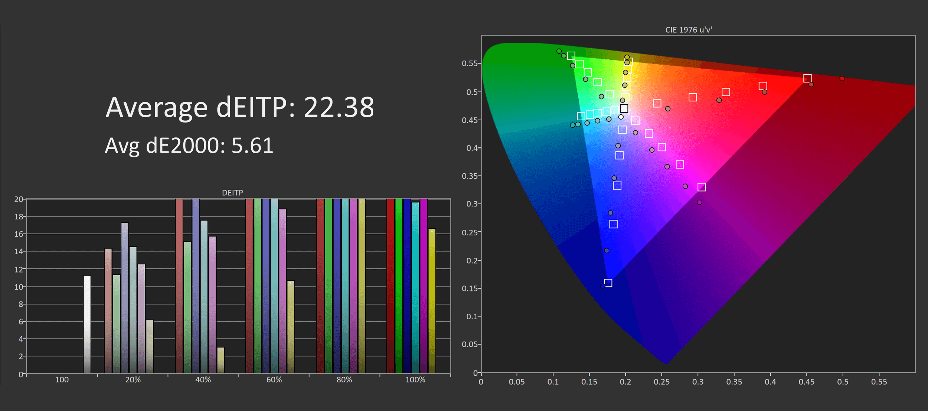
Task: Click the cyan bar in rightmost 100% group
Action: coord(415,287)
